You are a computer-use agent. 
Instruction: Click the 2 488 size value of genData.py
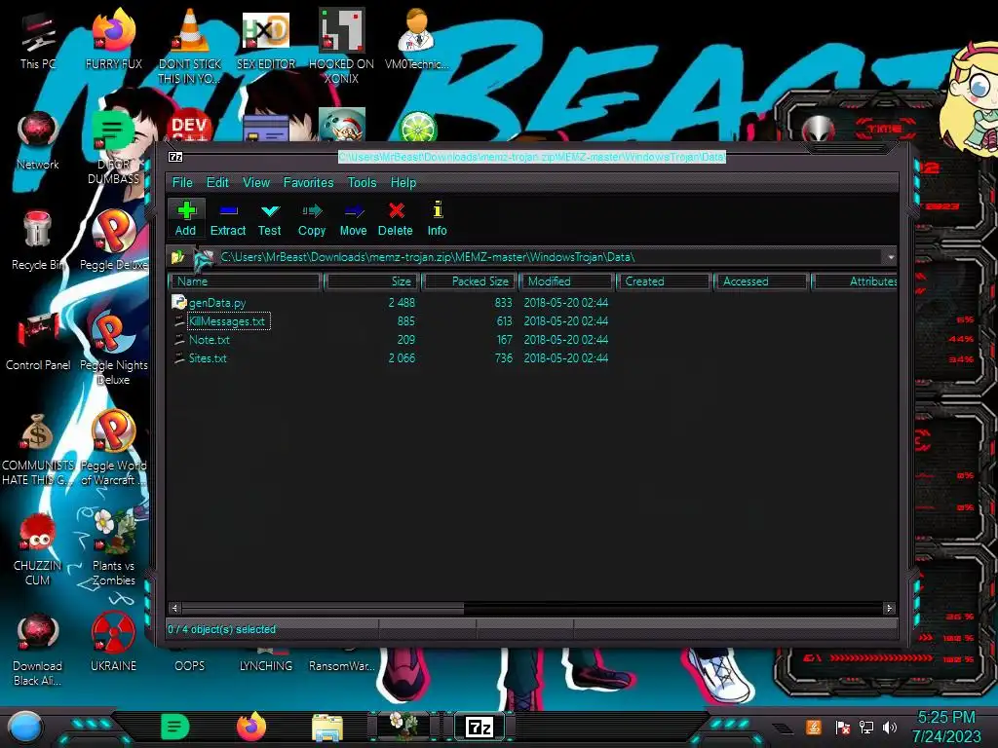point(402,303)
